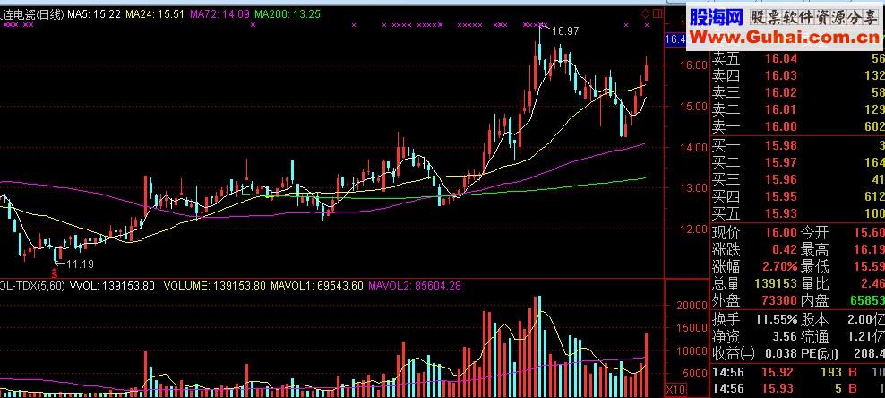Click the 总量 139153 total volume
This screenshot has width=885, height=398.
775,283
